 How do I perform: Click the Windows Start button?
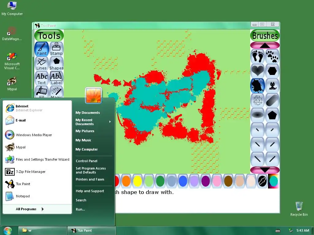tap(8, 231)
